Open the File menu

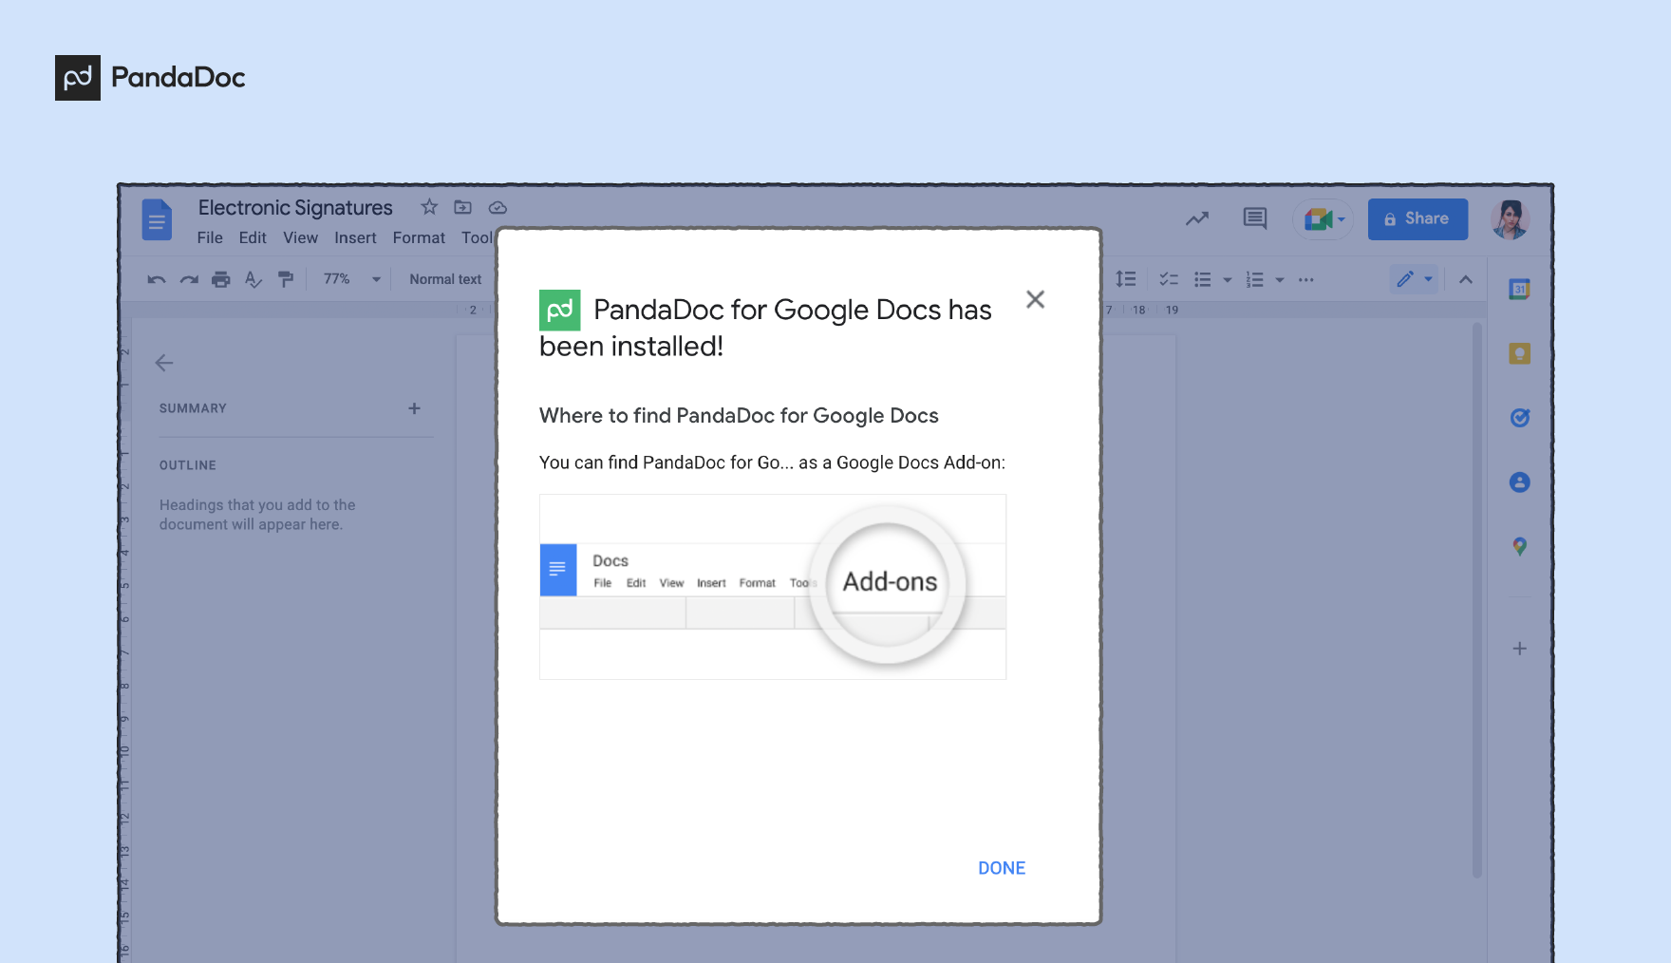click(210, 238)
